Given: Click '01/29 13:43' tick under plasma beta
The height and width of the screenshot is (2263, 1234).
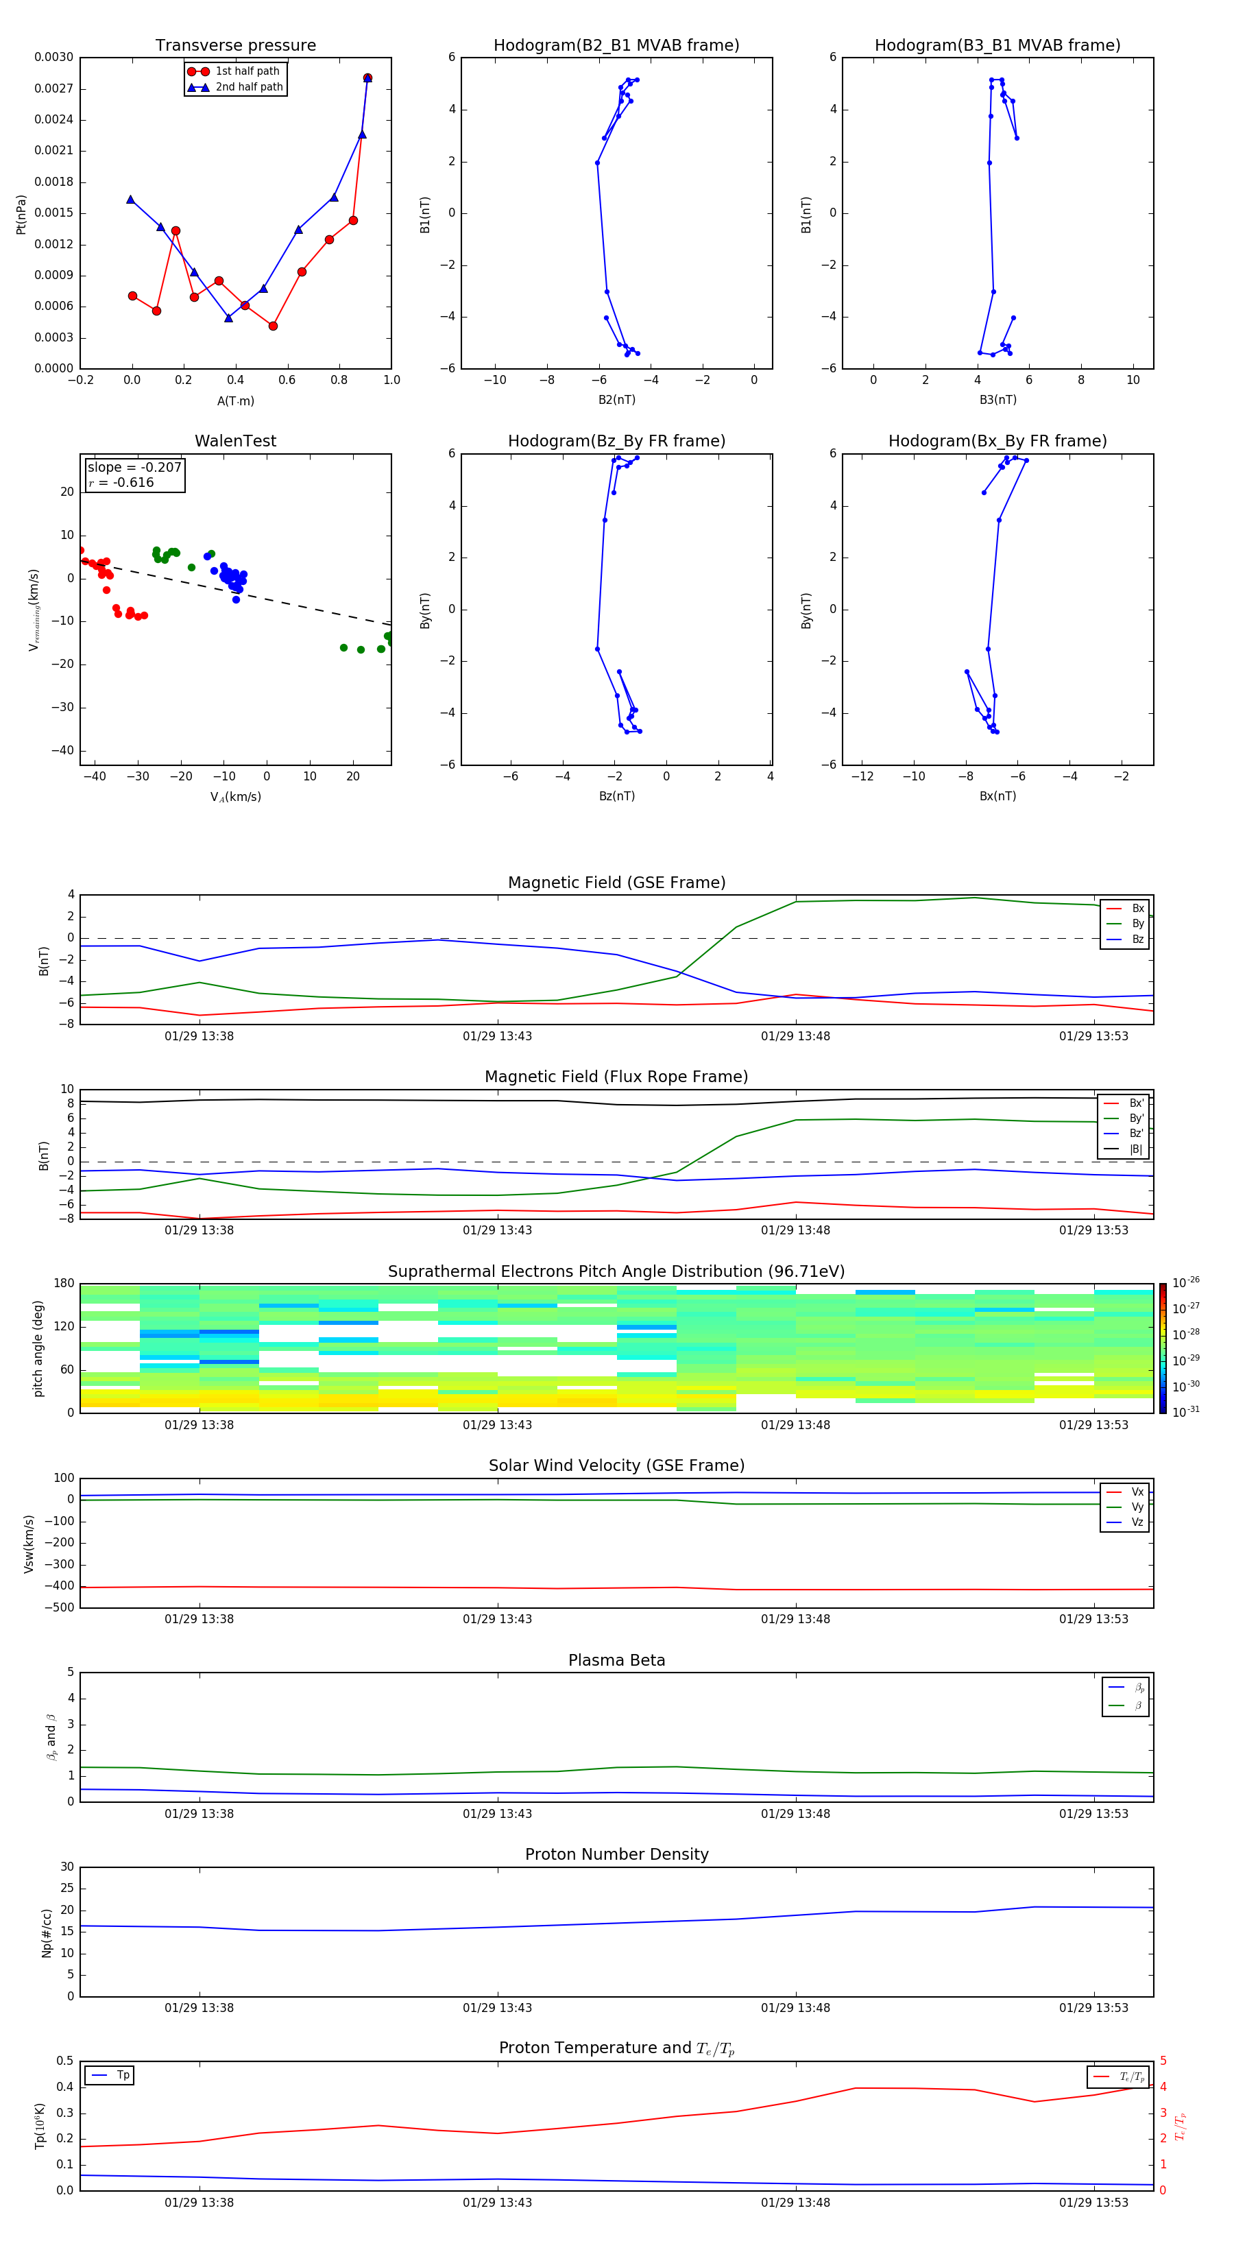Looking at the screenshot, I should coord(497,1814).
